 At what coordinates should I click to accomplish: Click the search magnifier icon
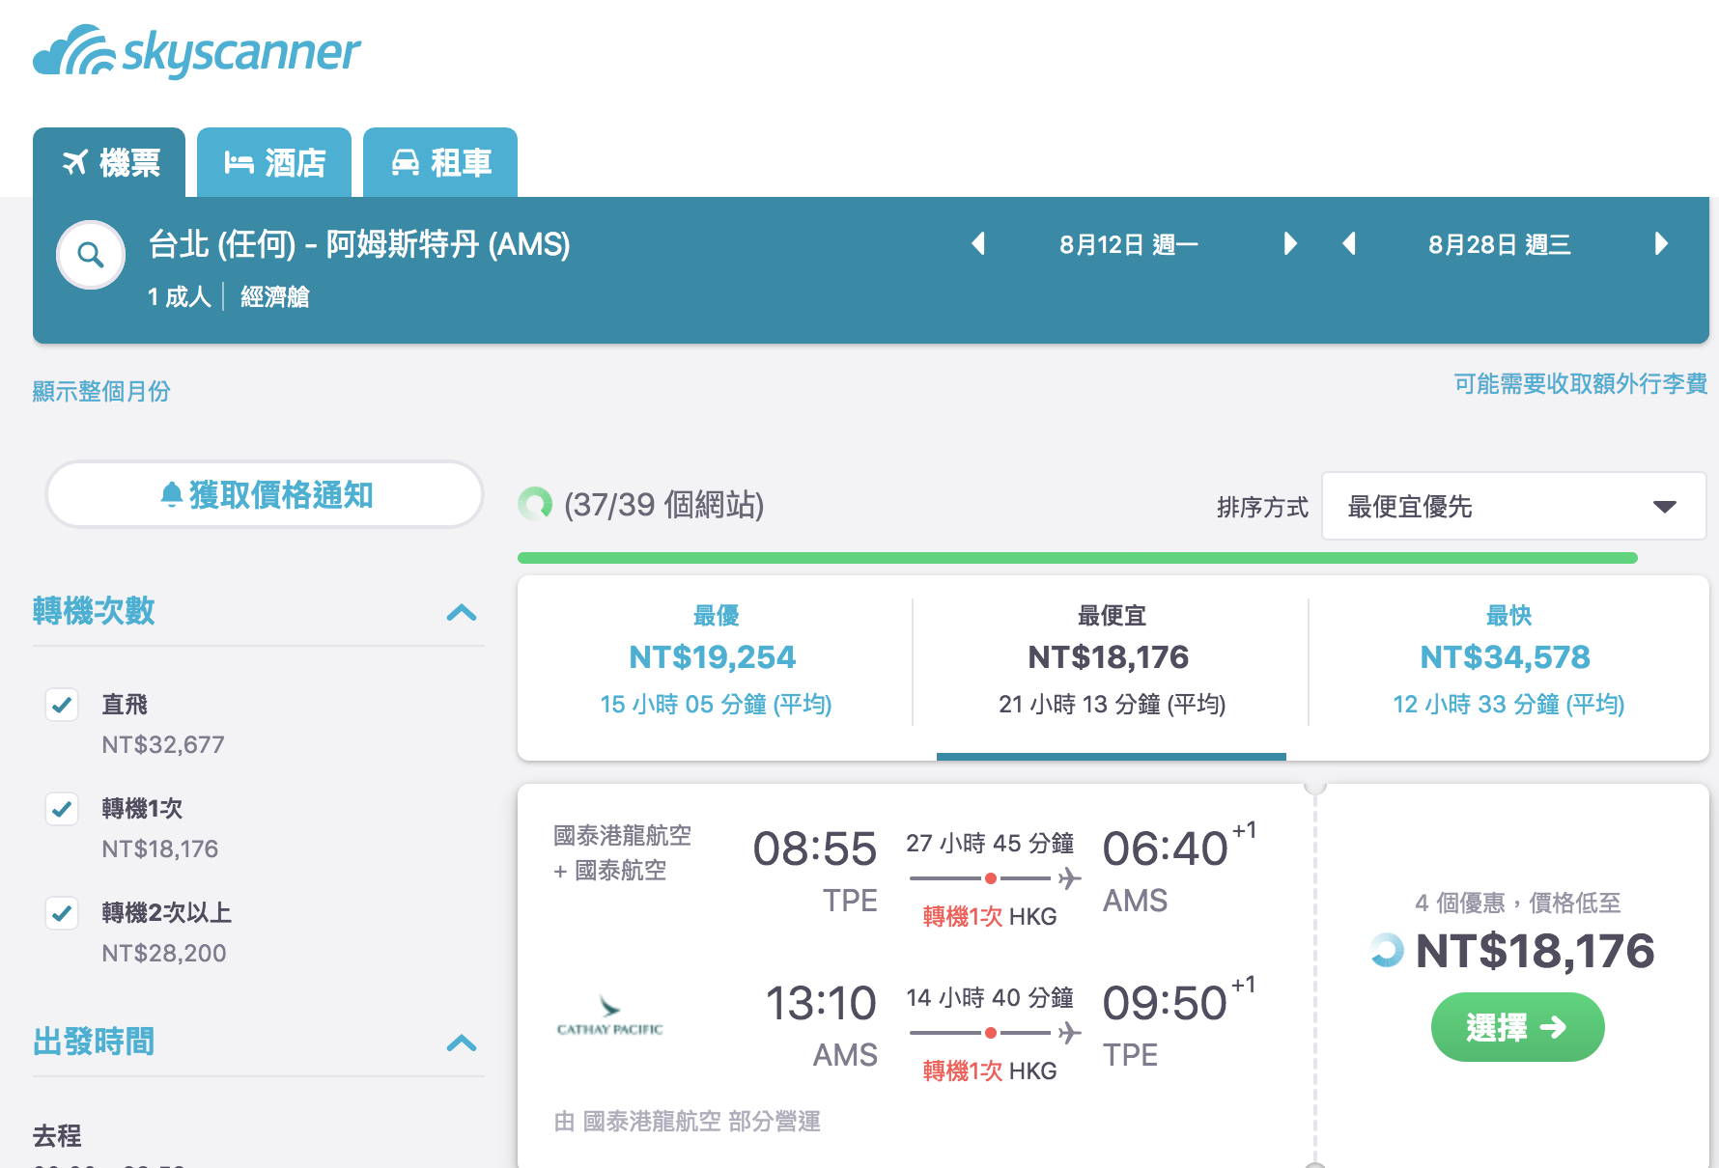(x=91, y=255)
